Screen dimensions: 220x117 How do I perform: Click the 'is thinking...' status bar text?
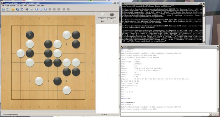11,114
